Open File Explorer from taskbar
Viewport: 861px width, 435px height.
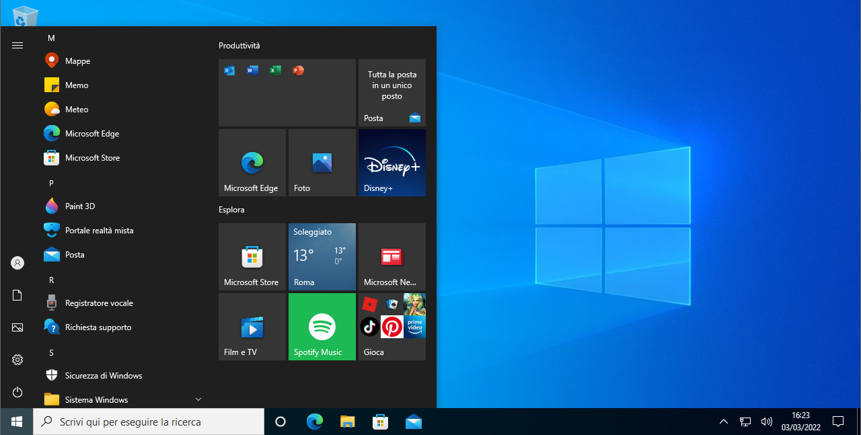coord(347,422)
